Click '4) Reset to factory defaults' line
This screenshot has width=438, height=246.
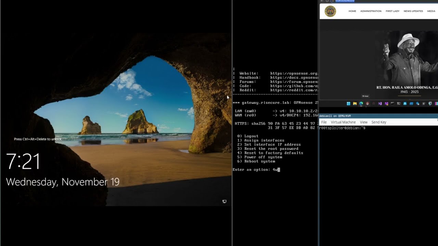tap(270, 153)
